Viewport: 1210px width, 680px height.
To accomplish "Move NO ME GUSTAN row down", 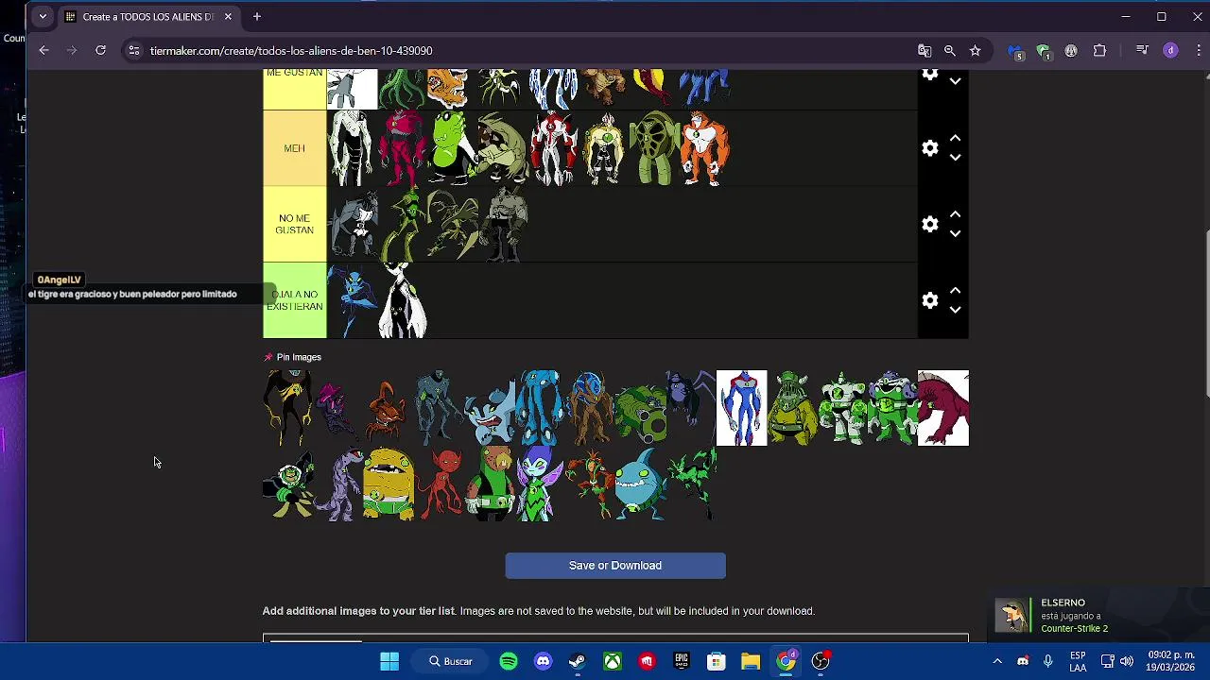I will point(955,233).
